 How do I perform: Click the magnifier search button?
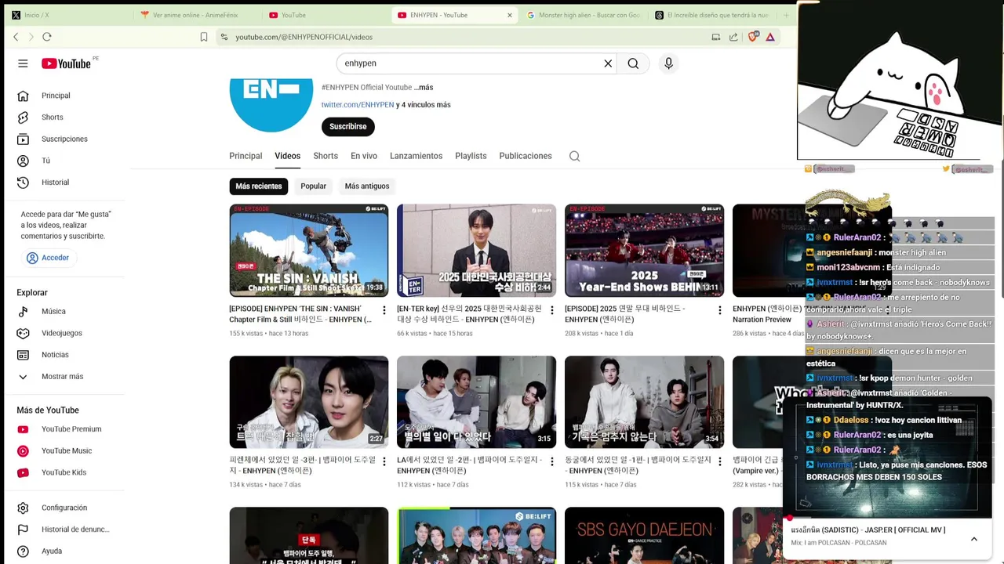point(633,63)
